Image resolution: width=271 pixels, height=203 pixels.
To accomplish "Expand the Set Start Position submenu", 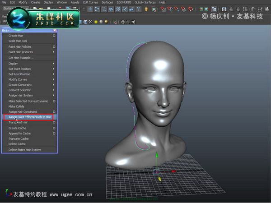I will [x=53, y=69].
